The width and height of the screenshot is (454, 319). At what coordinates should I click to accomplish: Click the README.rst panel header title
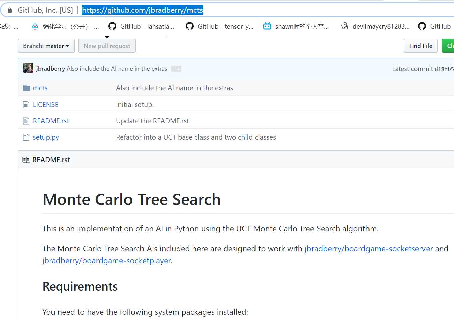pos(51,160)
